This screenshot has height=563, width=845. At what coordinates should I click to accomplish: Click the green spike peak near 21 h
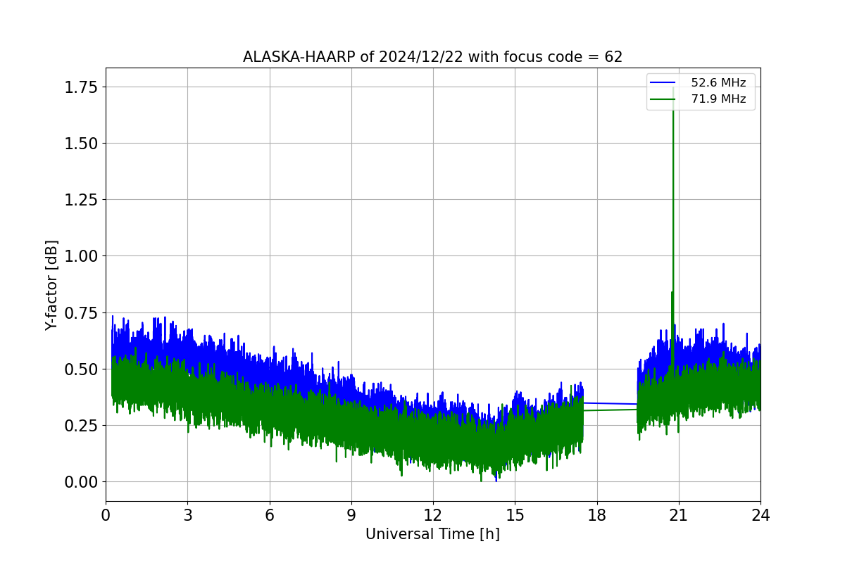coord(673,89)
